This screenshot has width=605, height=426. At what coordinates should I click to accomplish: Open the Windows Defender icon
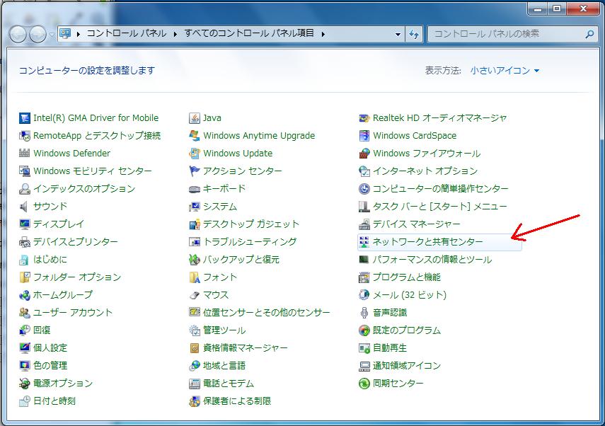click(x=25, y=153)
